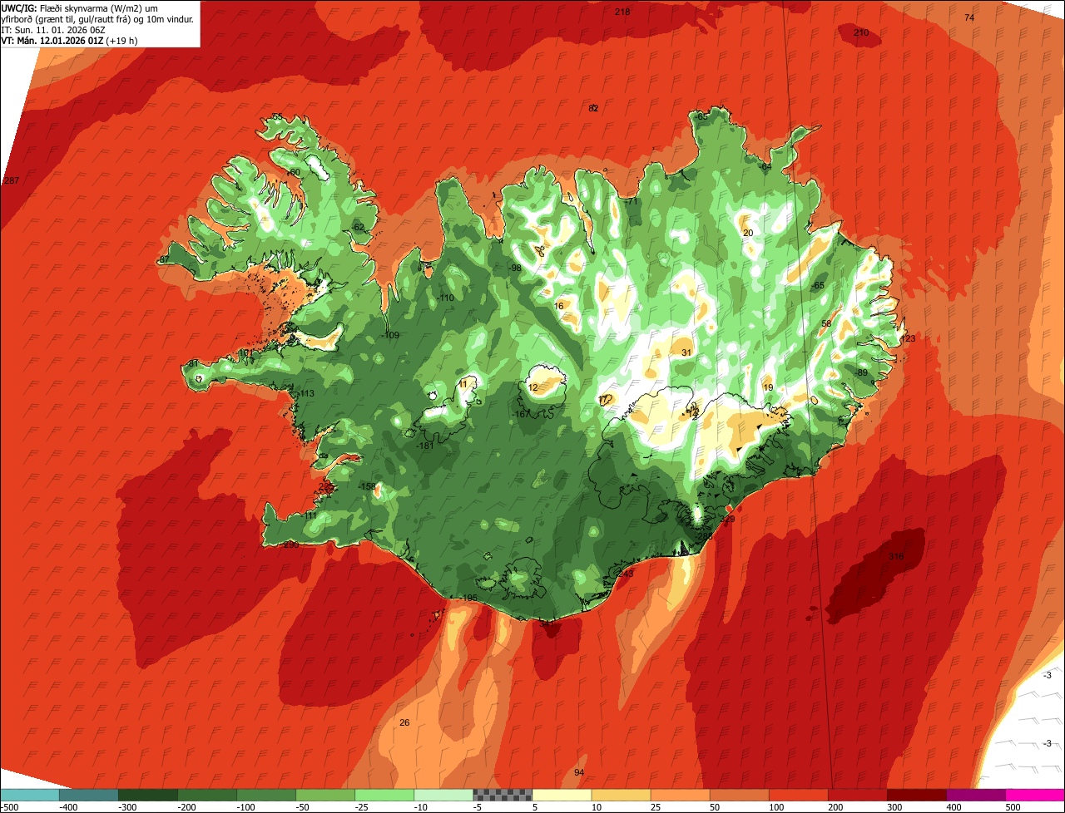Click the checkered legend swatch between -5 and 5
Viewport: 1065px width, 813px height.
point(503,795)
